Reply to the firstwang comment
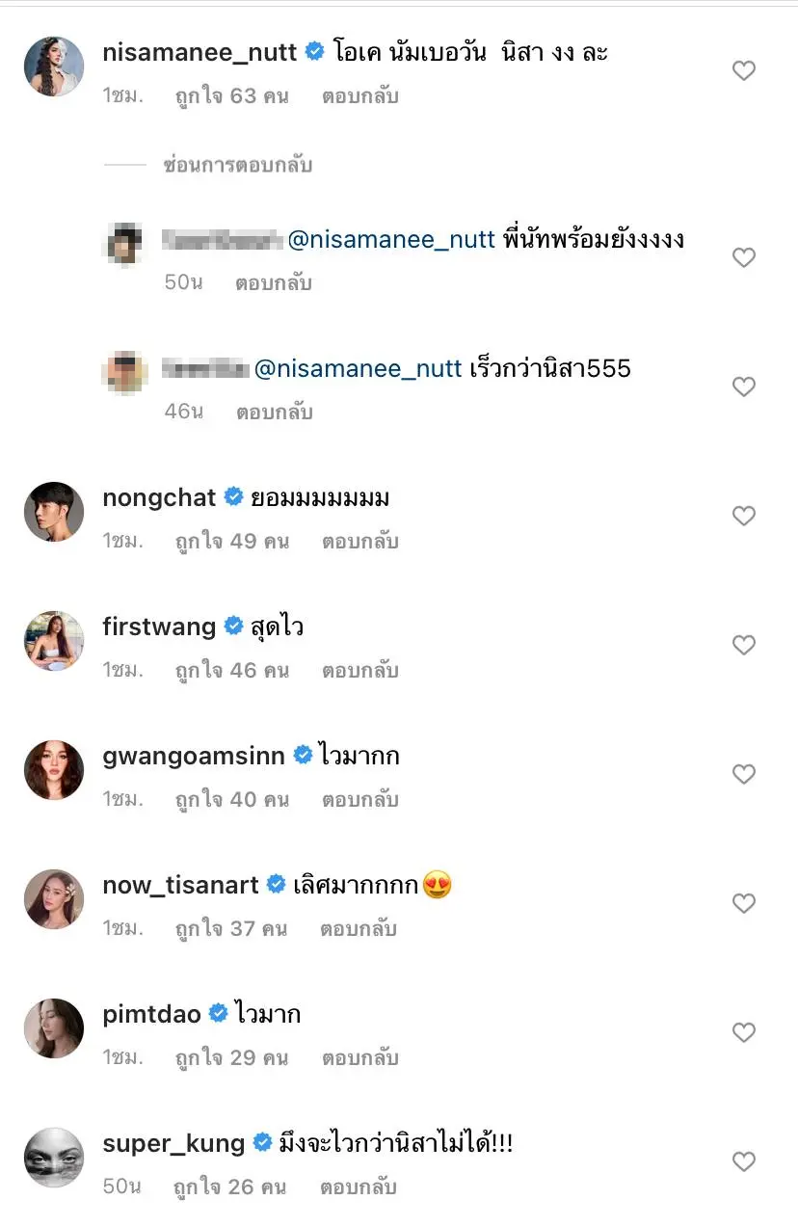Screen dimensions: 798x1227 359,671
